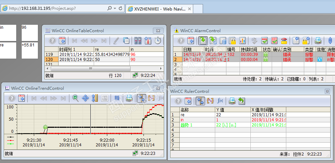Open time range stopwatch in OnlineTableControl

coord(158,40)
